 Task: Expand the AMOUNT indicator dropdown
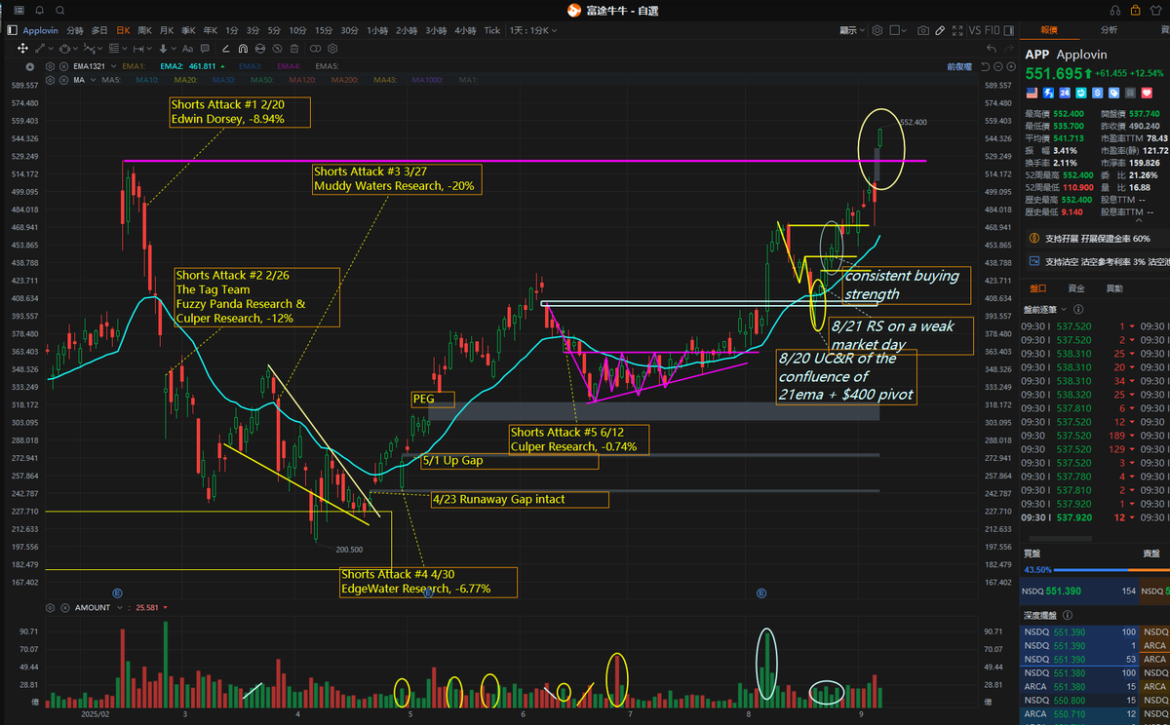tap(120, 607)
